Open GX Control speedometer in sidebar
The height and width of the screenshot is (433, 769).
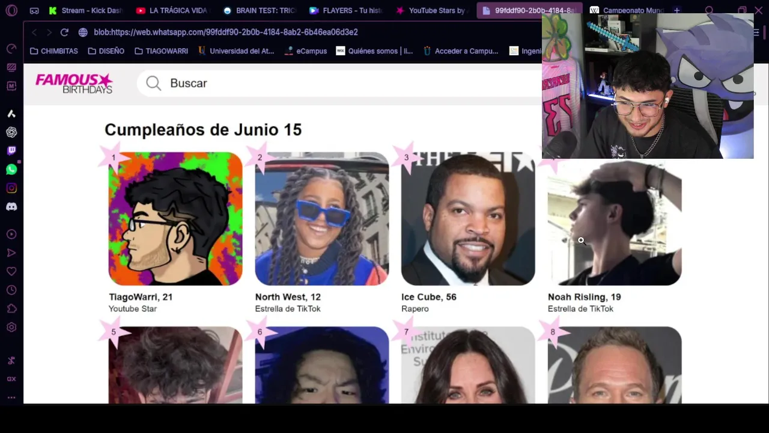[x=11, y=49]
